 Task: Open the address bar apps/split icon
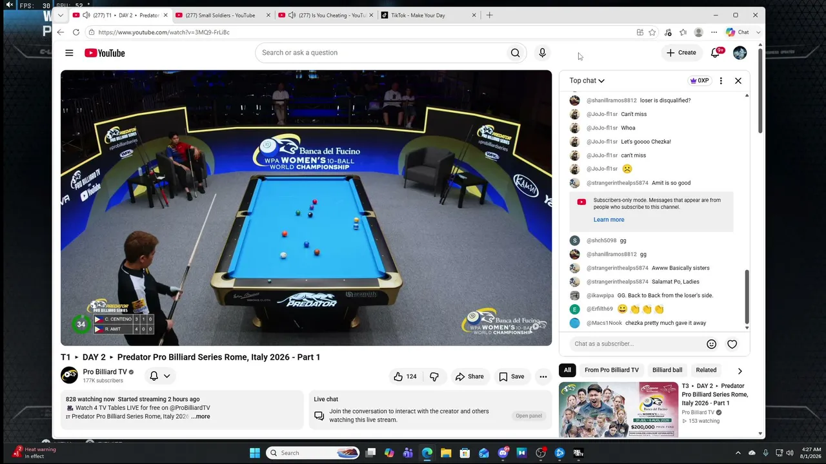point(640,32)
